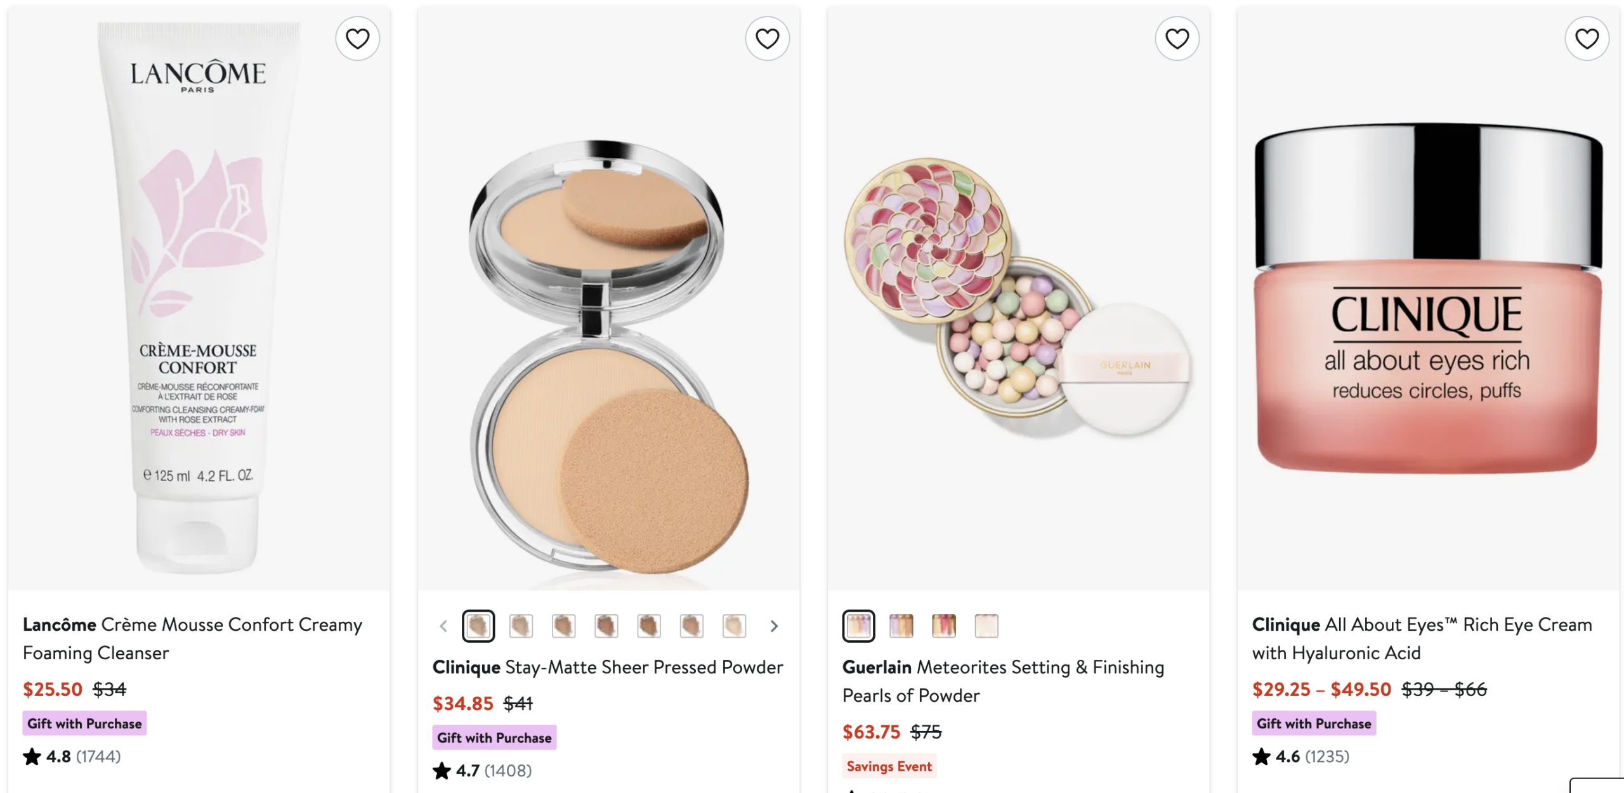Pick the third Guerlain Meteorites shade swatch
The image size is (1624, 793).
coord(943,626)
